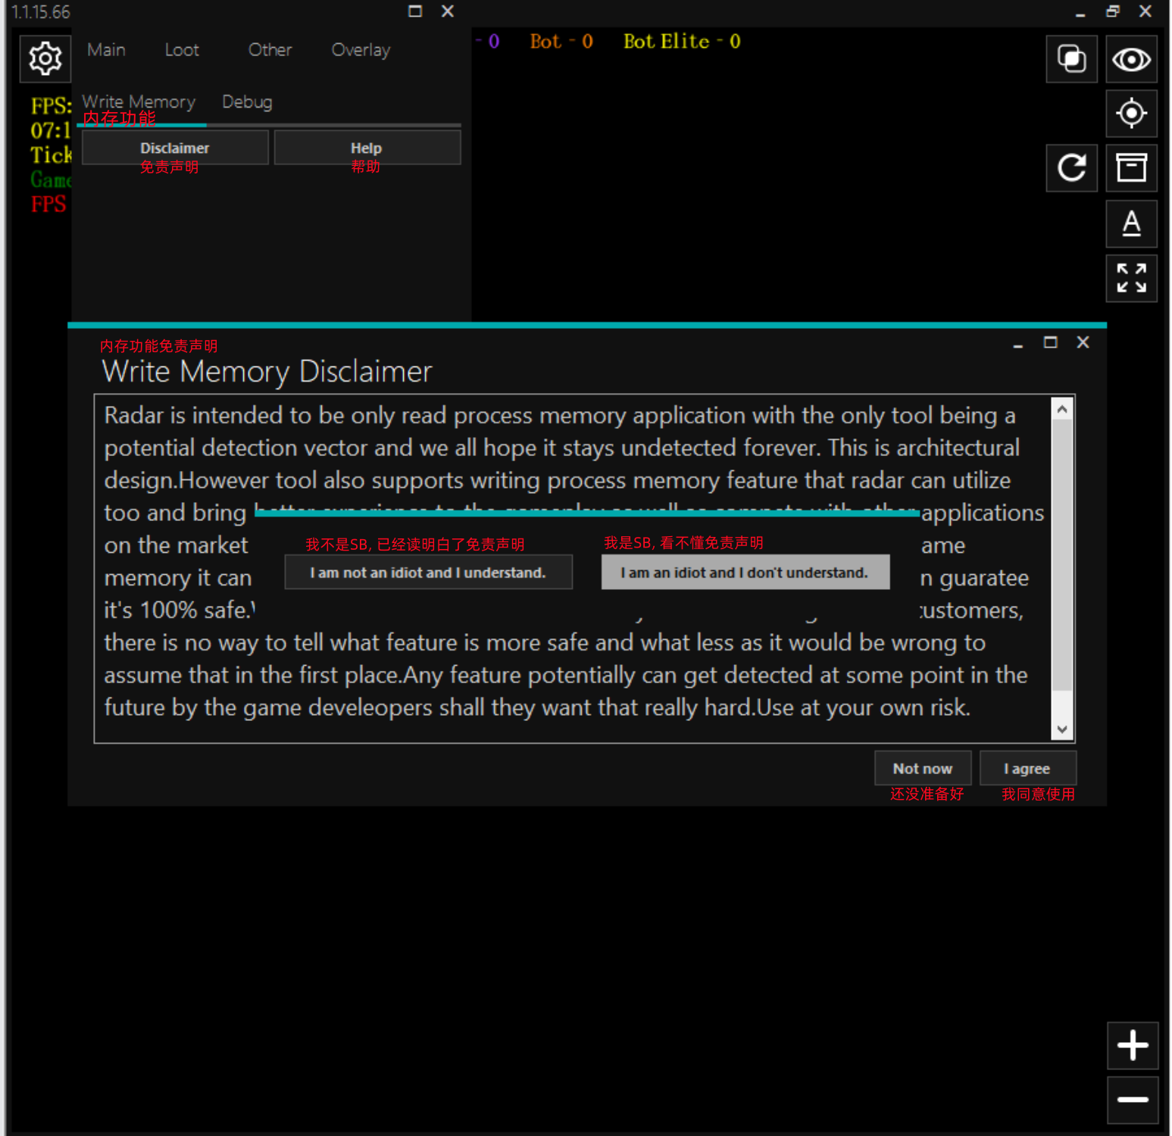Image resolution: width=1172 pixels, height=1136 pixels.
Task: Select the Overlay tab
Action: click(361, 50)
